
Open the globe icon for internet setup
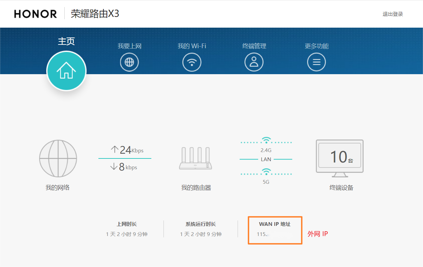(x=129, y=62)
